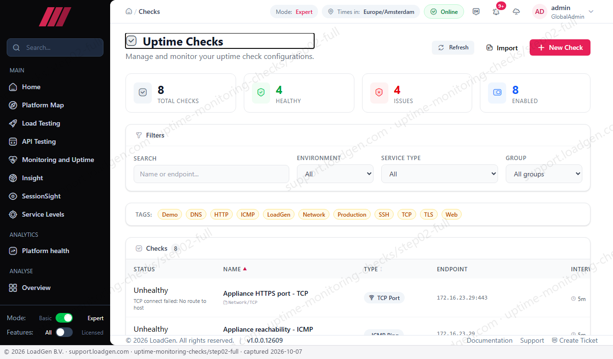Expand the admin account menu chevron
This screenshot has height=359, width=613.
click(x=591, y=12)
